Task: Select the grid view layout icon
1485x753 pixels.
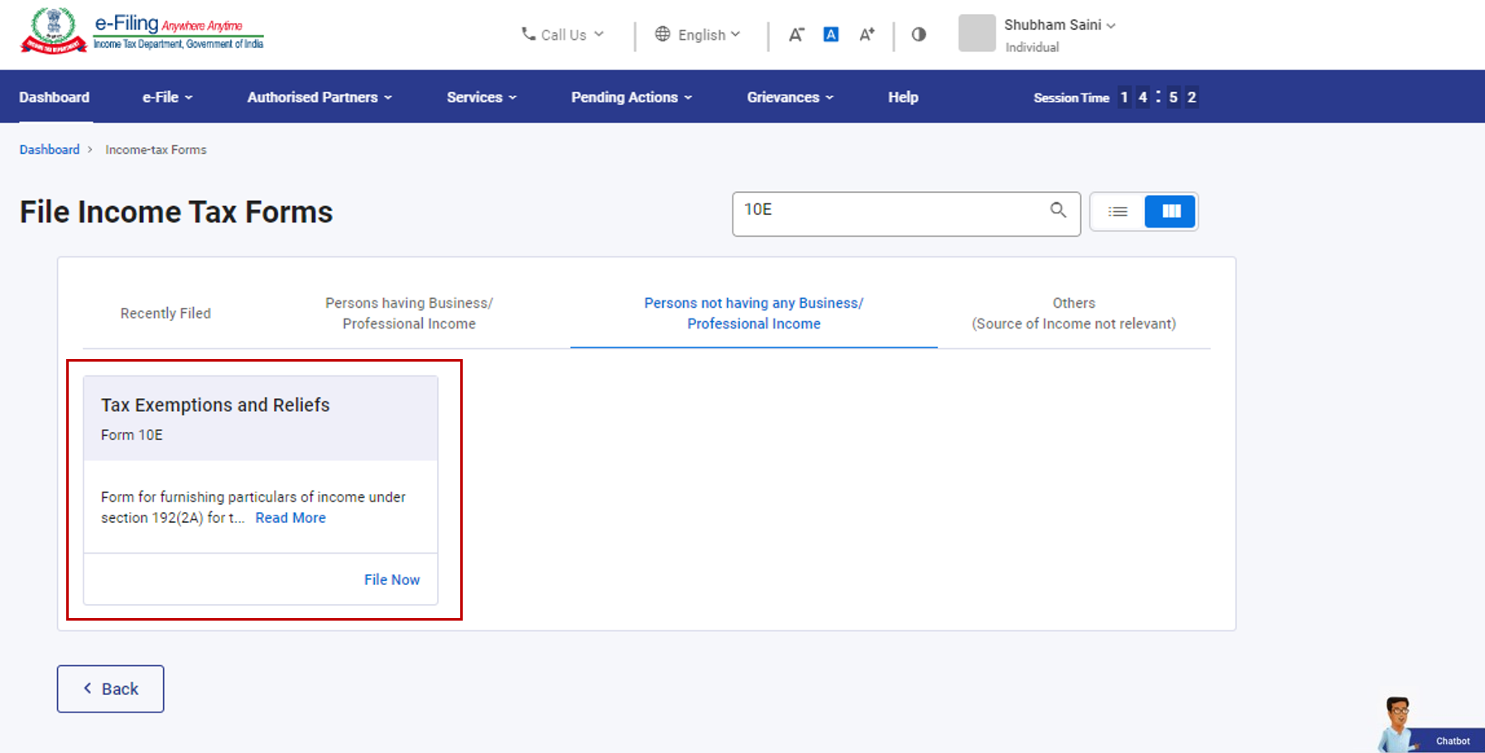Action: tap(1170, 211)
